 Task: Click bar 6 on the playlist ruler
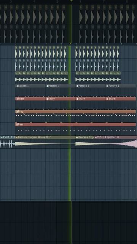click(76, 44)
